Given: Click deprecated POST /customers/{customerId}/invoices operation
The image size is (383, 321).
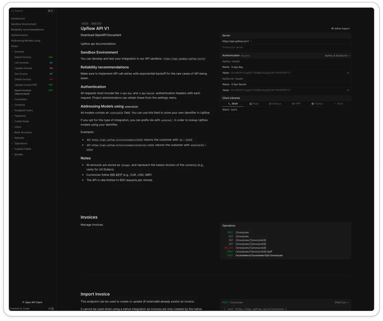Looking at the screenshot, I should pyautogui.click(x=255, y=256).
